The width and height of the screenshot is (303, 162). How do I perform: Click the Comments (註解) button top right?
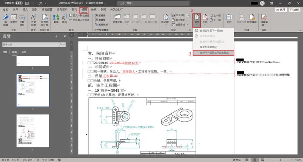coord(294,9)
